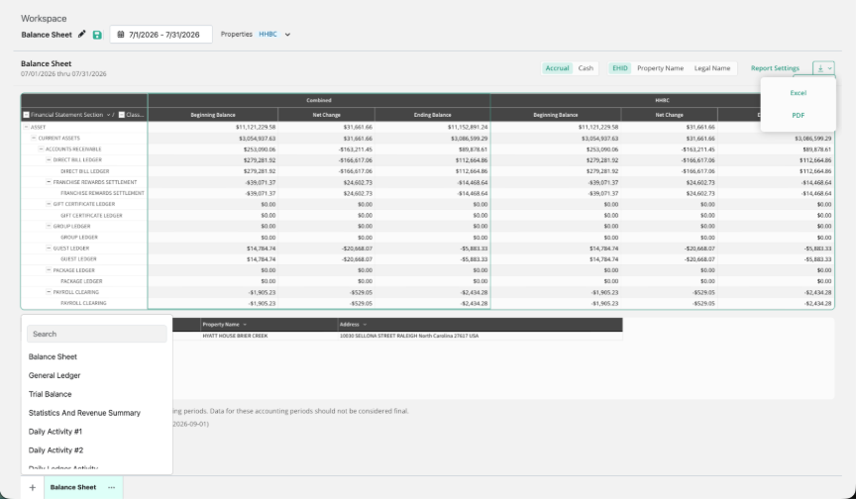The image size is (856, 499).
Task: Select the Legal Name display option
Action: (x=712, y=68)
